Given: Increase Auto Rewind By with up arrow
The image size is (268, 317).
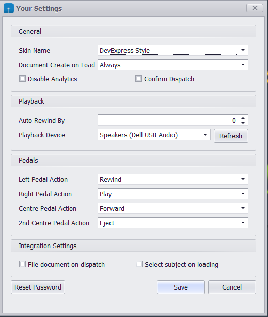Looking at the screenshot, I should tap(243, 118).
